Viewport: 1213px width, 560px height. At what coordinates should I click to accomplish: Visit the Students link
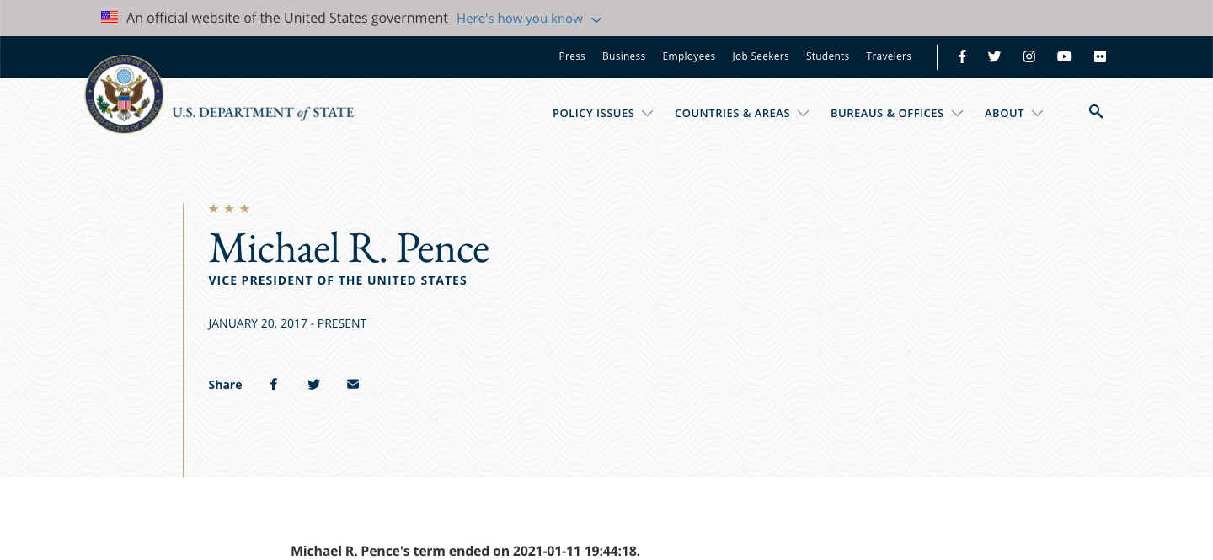[827, 56]
